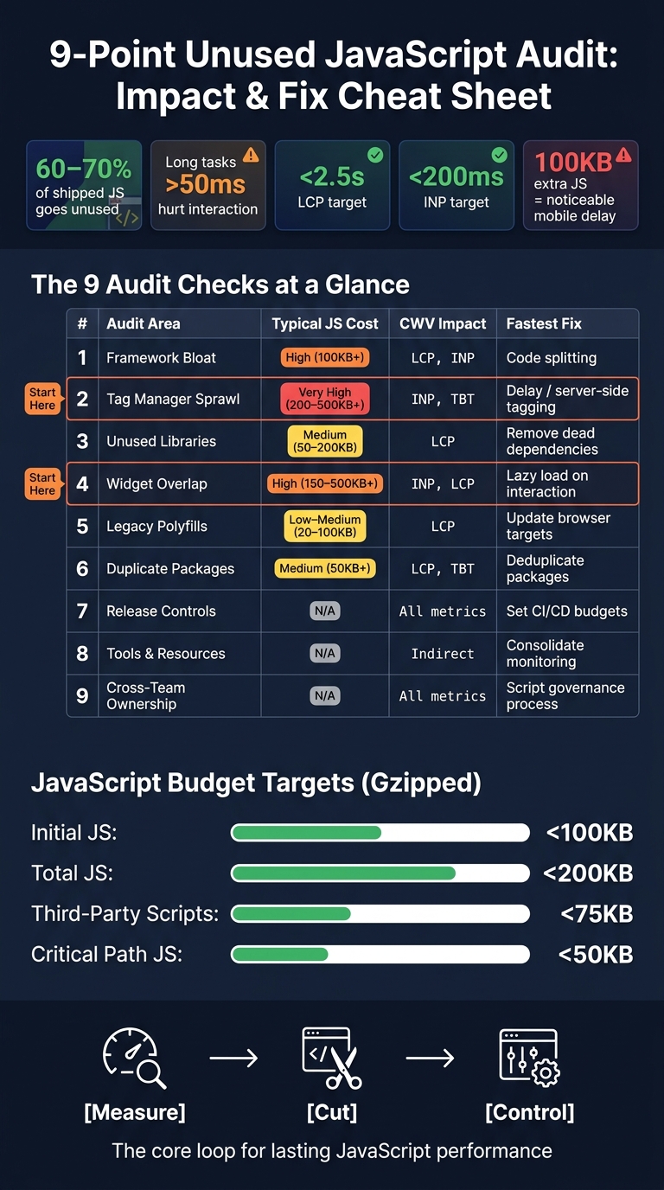Screen dimensions: 664x1190
Task: Click the Start Here badge beside Widget Overlap
Action: [x=42, y=483]
